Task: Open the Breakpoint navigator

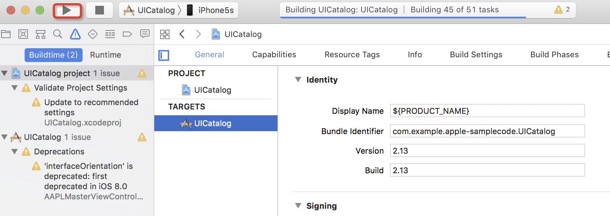Action: pyautogui.click(x=128, y=34)
